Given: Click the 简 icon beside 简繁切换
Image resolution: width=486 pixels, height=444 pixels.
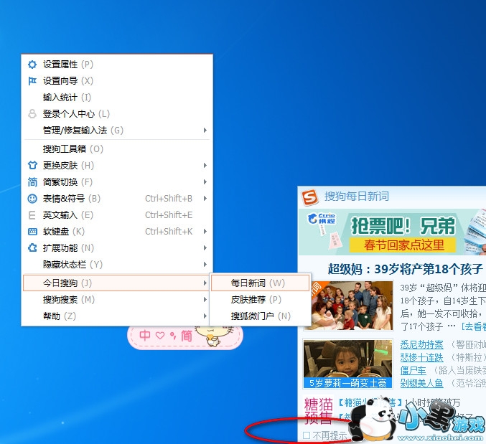Looking at the screenshot, I should coord(32,181).
